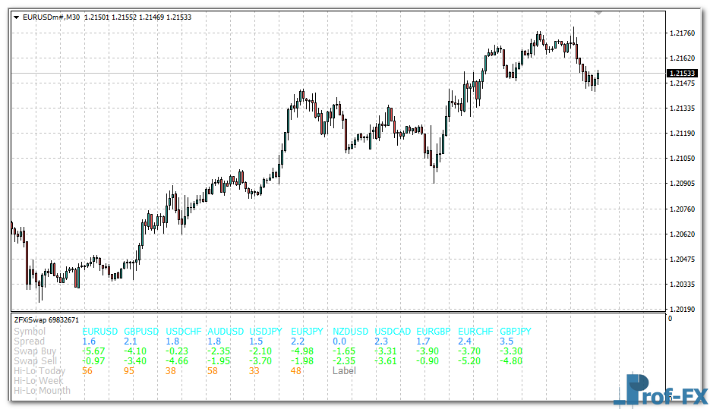Image resolution: width=710 pixels, height=409 pixels.
Task: Click the GBPJPY symbol label
Action: (516, 332)
